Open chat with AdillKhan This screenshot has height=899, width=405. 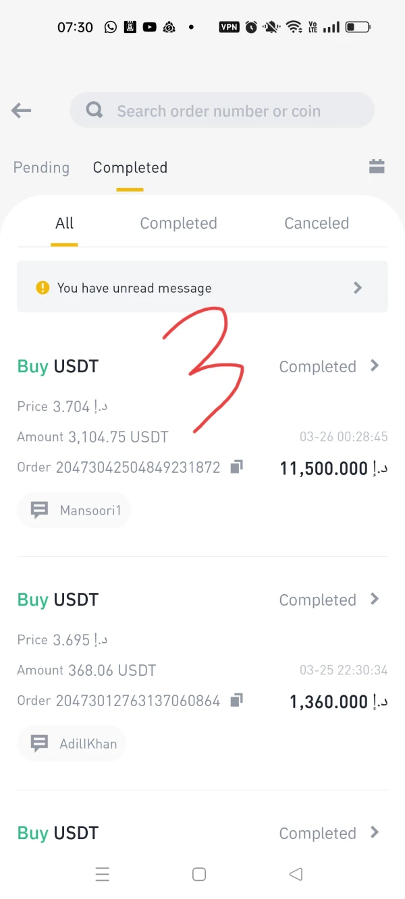pos(72,744)
